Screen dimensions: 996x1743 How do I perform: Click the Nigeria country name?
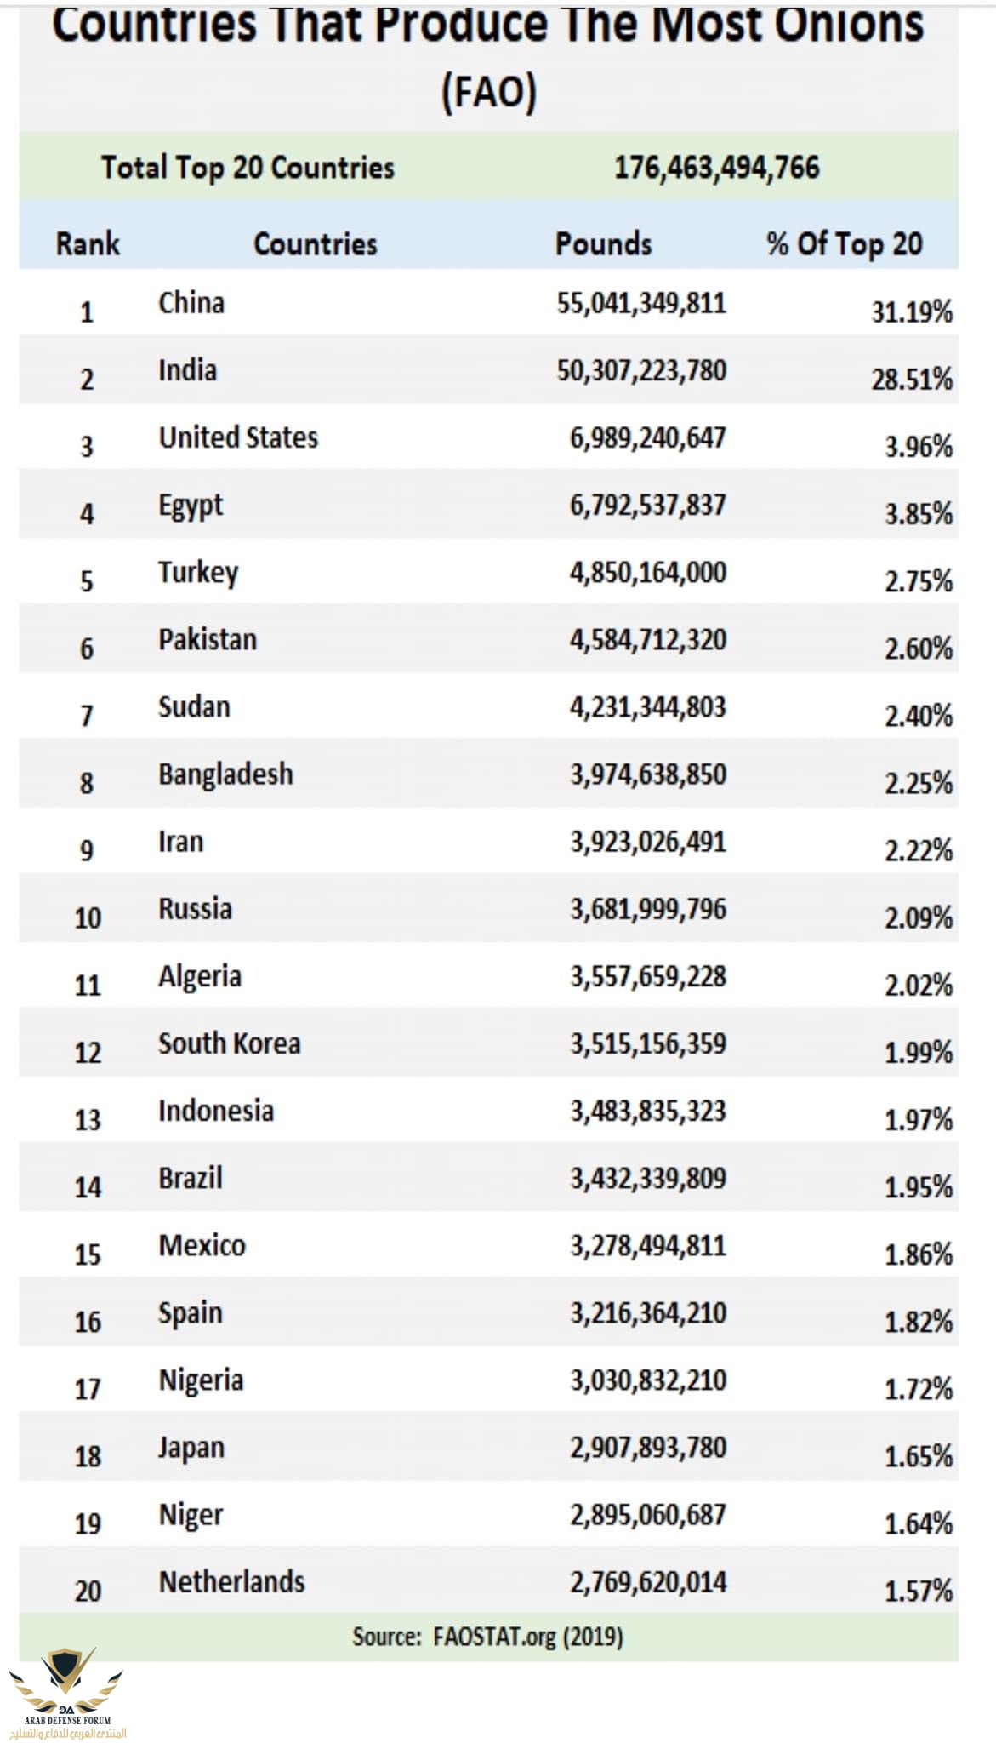click(x=201, y=1380)
